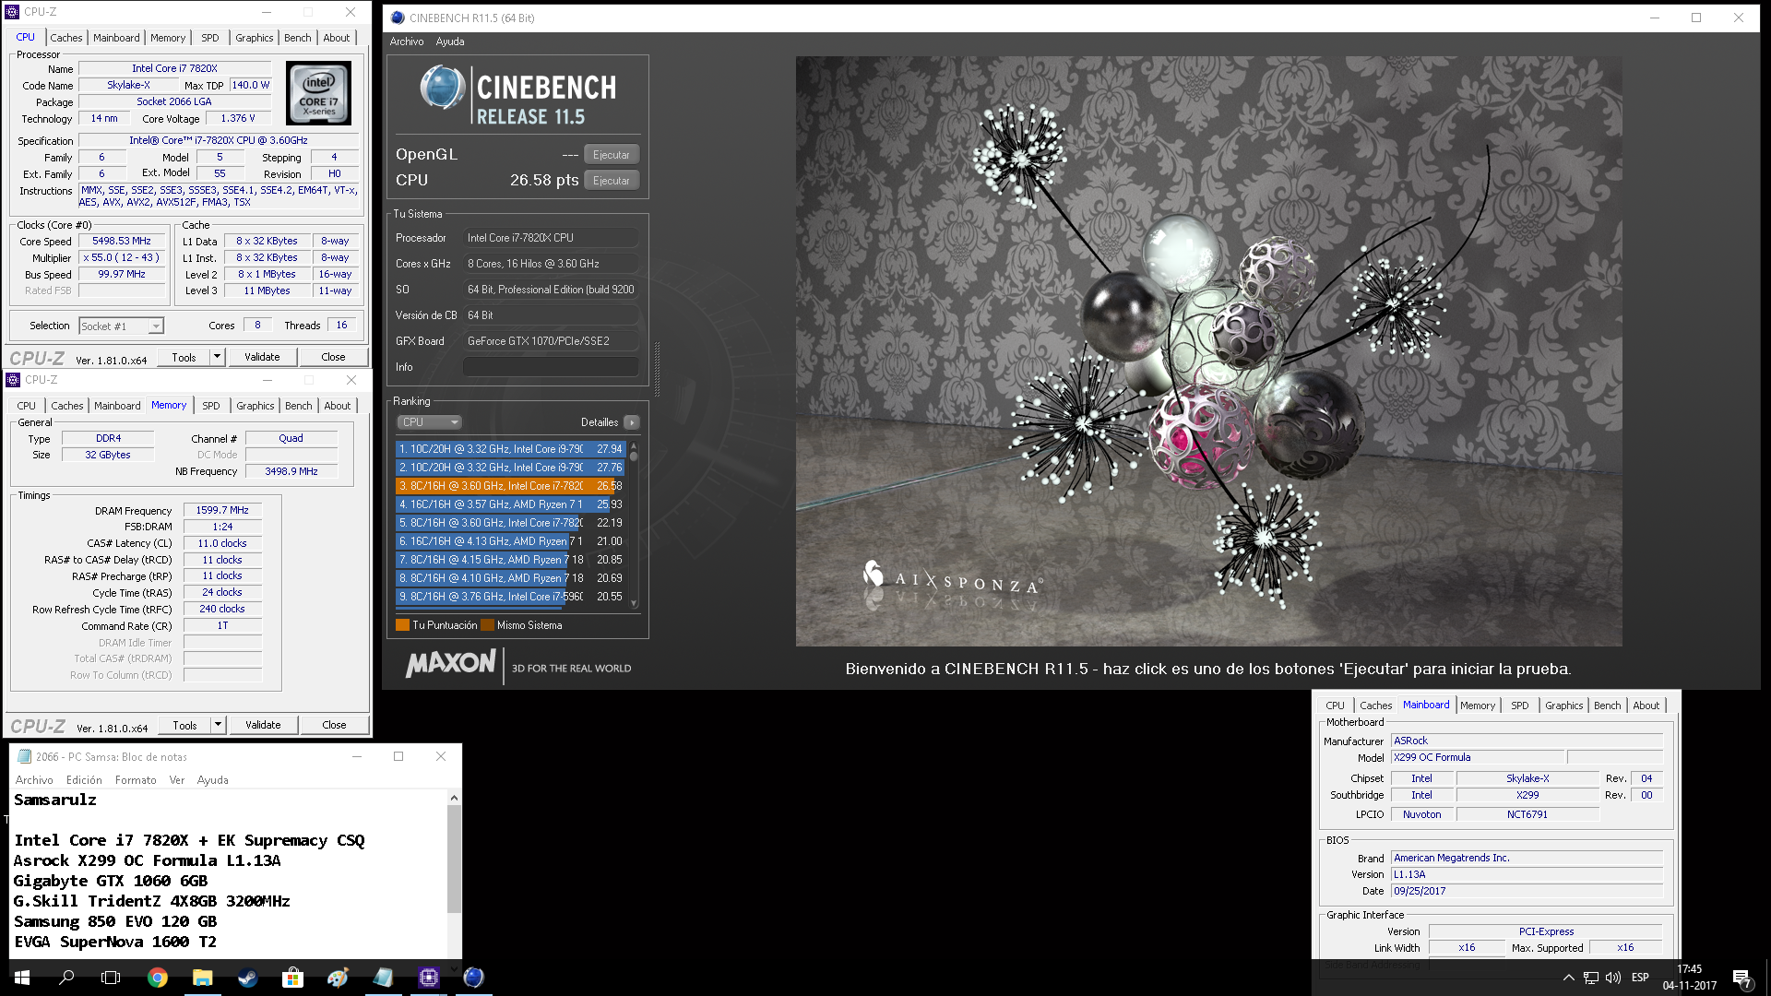Image resolution: width=1771 pixels, height=996 pixels.
Task: Open Action Center notifications icon
Action: coord(1741,978)
